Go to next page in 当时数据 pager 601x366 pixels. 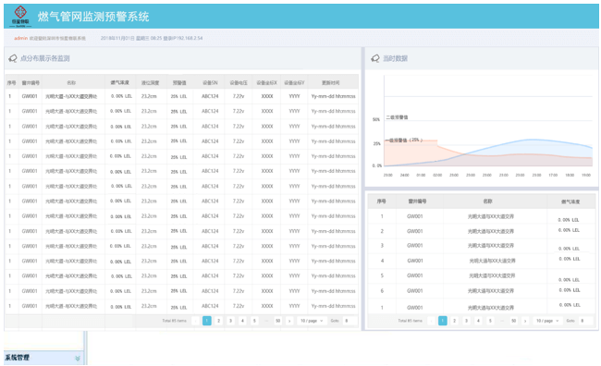525,321
